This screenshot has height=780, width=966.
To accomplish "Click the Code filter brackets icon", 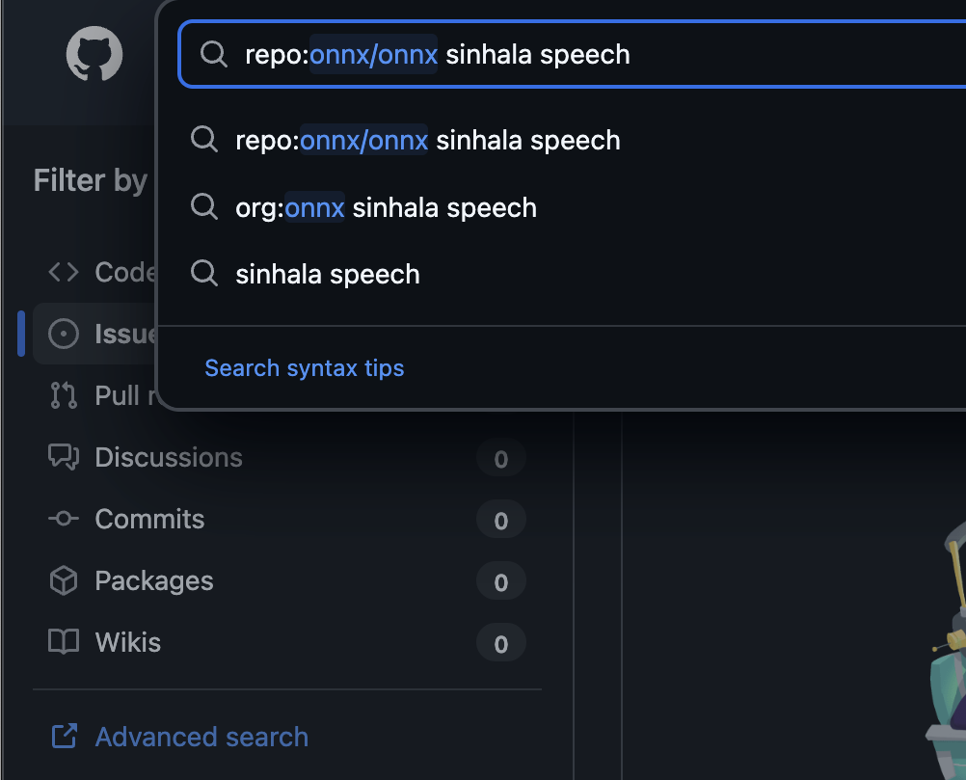I will (x=64, y=273).
